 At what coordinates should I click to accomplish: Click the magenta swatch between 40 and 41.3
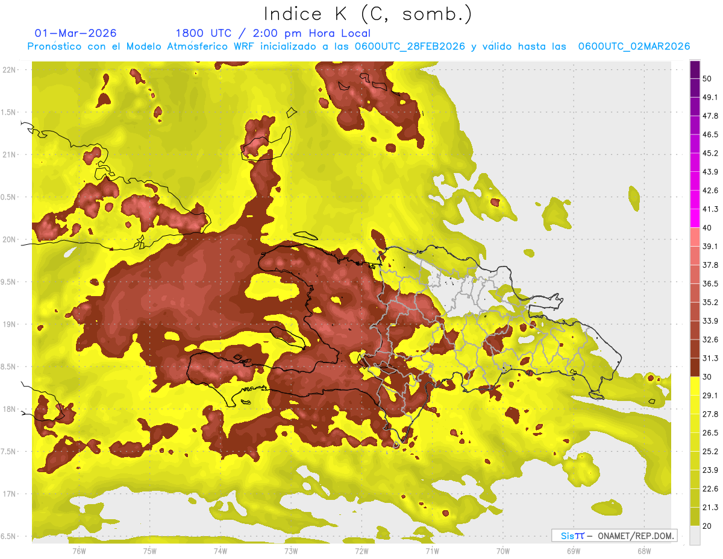tap(695, 218)
